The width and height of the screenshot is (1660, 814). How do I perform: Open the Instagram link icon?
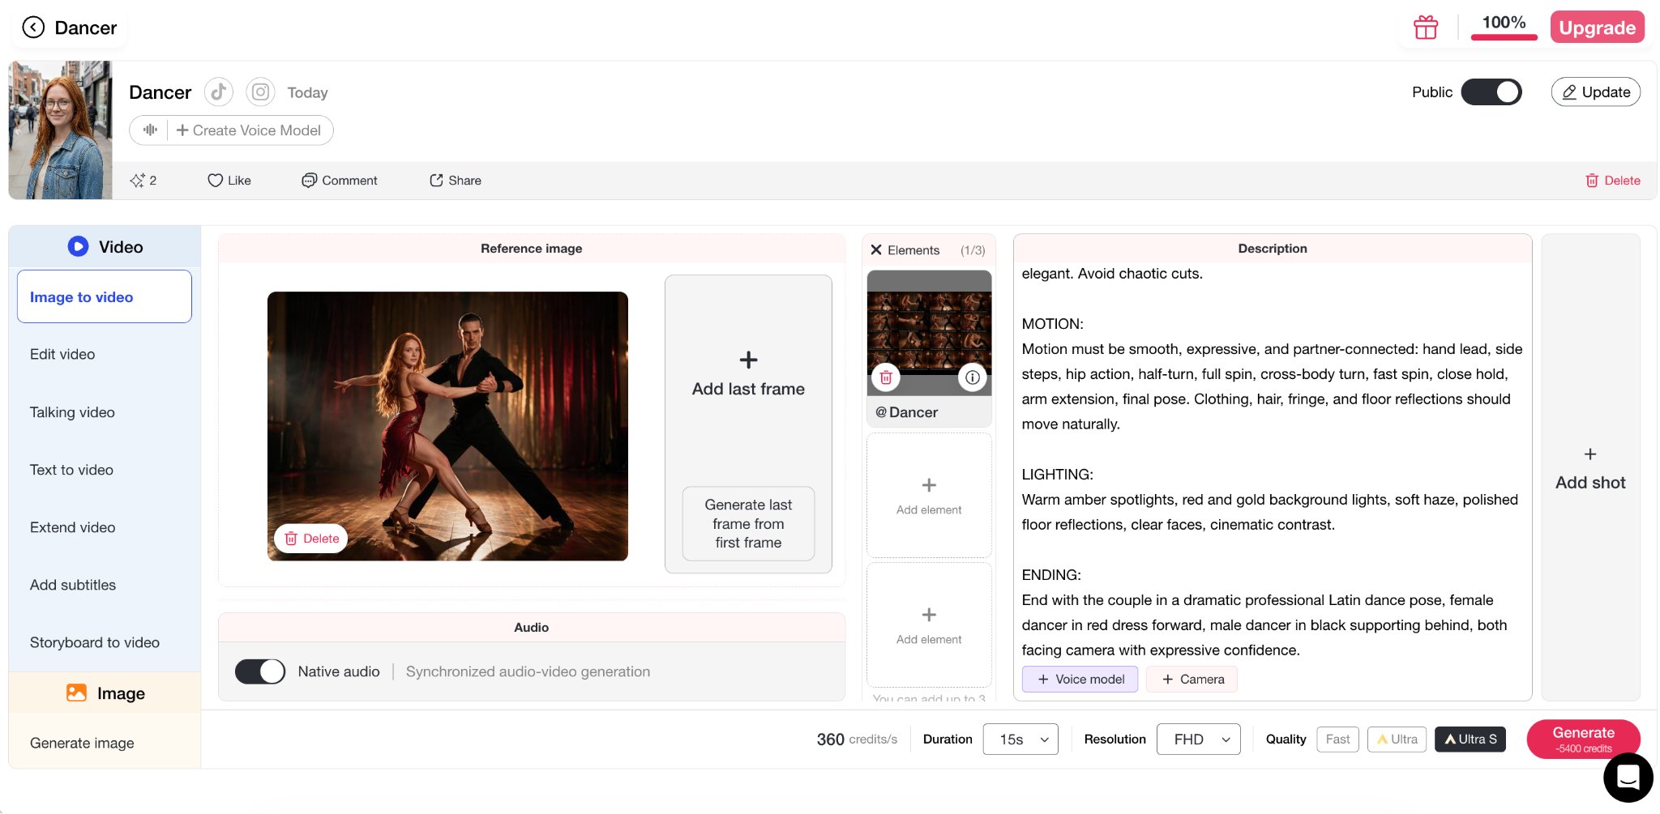[260, 92]
